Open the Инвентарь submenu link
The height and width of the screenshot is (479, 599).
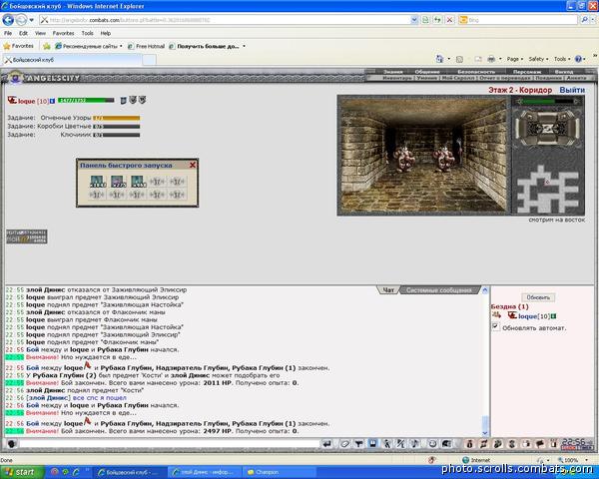pyautogui.click(x=397, y=78)
